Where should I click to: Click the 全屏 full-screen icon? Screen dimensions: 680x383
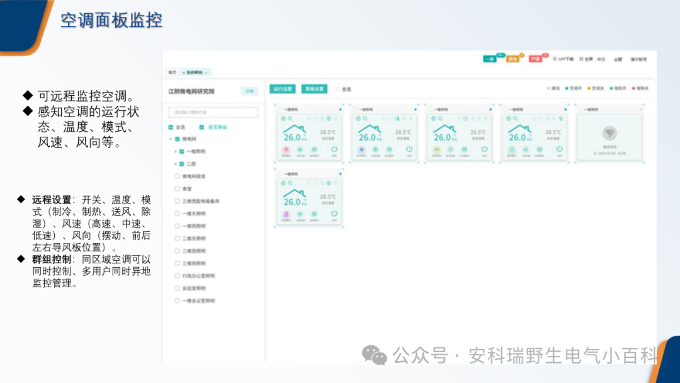click(581, 59)
